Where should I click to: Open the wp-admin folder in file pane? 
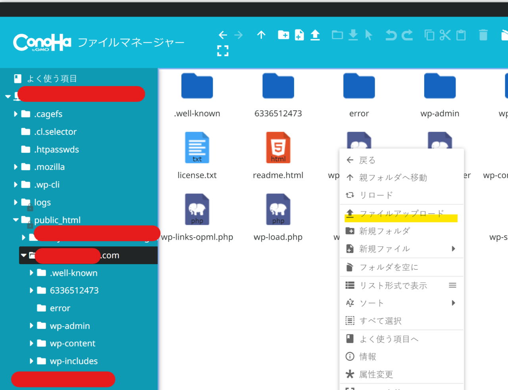click(x=440, y=86)
